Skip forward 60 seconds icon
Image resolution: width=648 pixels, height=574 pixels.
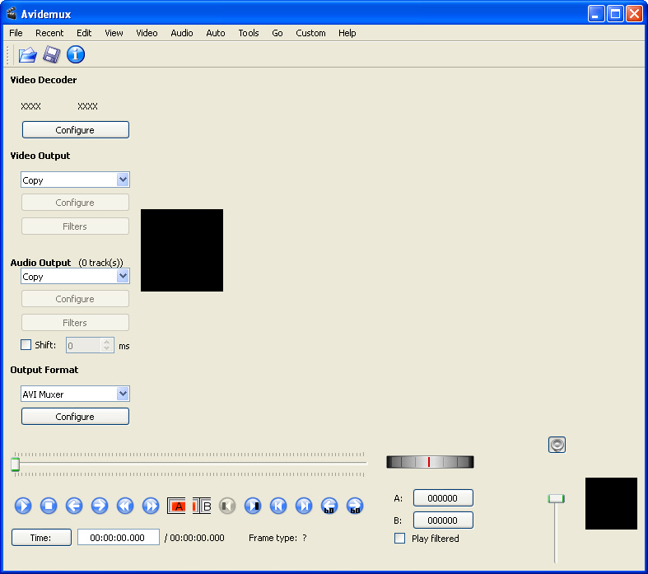[355, 506]
